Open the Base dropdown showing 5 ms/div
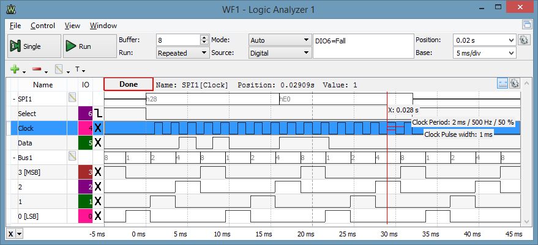538x245 pixels. click(485, 53)
